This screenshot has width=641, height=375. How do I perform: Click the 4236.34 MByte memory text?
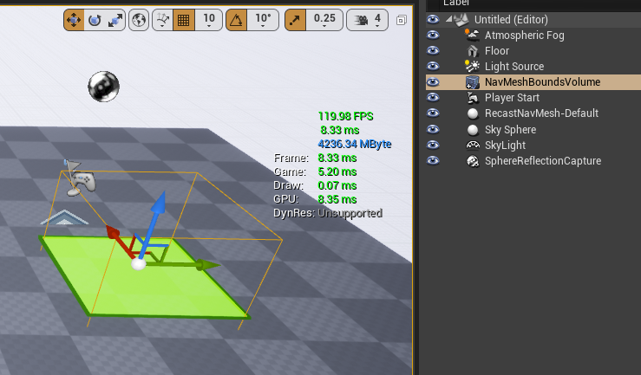355,144
